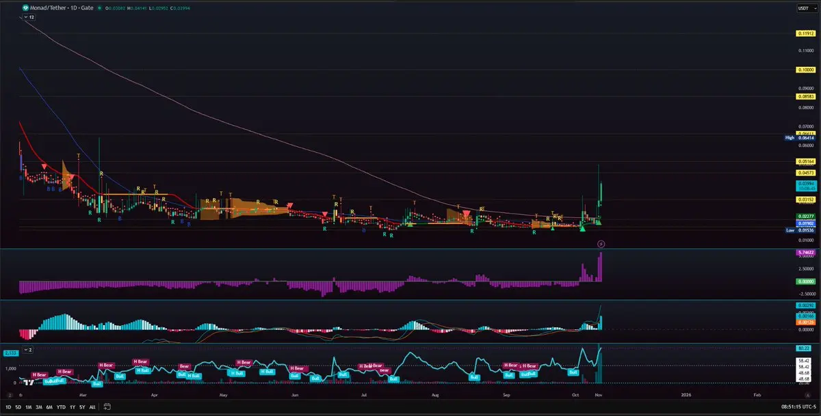Collapse the 12 indicators legend chevron
Screen dimensions: 821x416
pyautogui.click(x=29, y=16)
